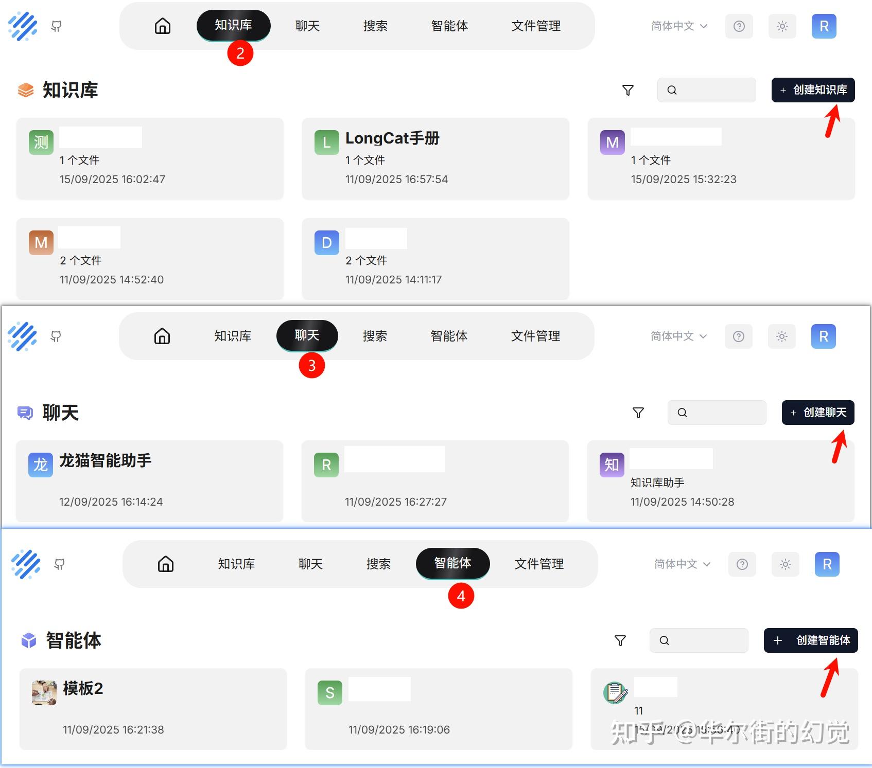The width and height of the screenshot is (872, 768).
Task: Open the filter icon on the 聊天 page
Action: click(638, 413)
